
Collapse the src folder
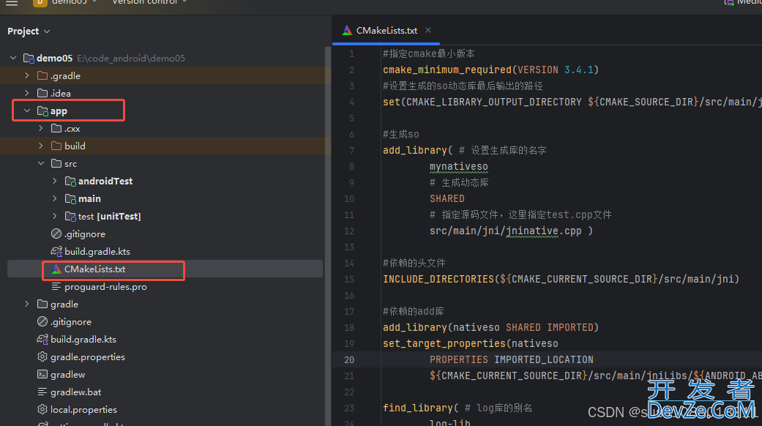point(41,164)
